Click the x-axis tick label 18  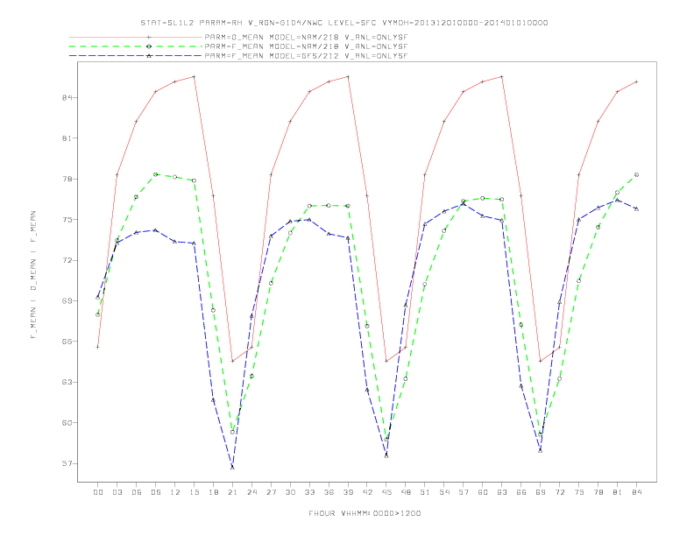213,492
